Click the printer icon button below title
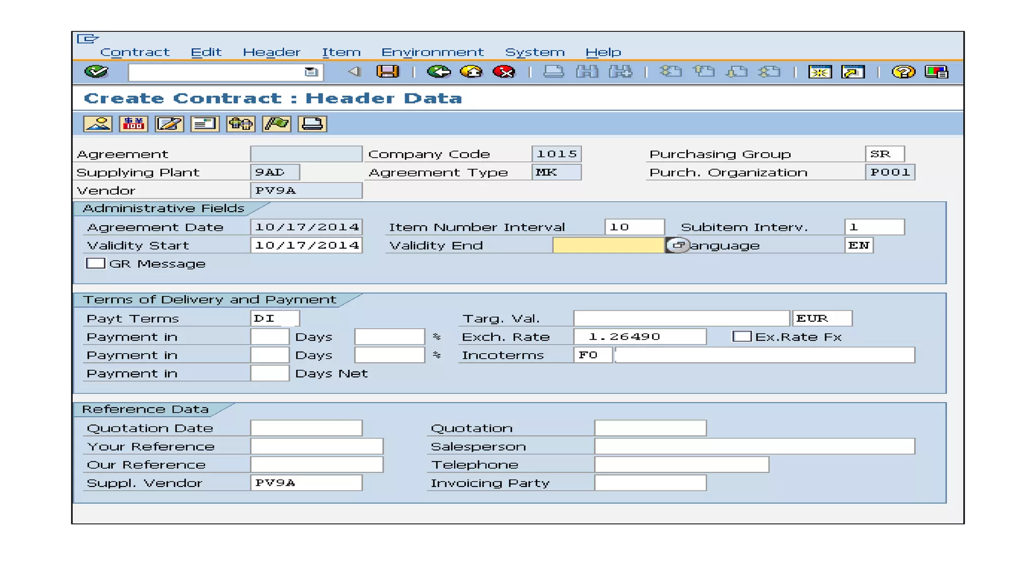 tap(312, 124)
